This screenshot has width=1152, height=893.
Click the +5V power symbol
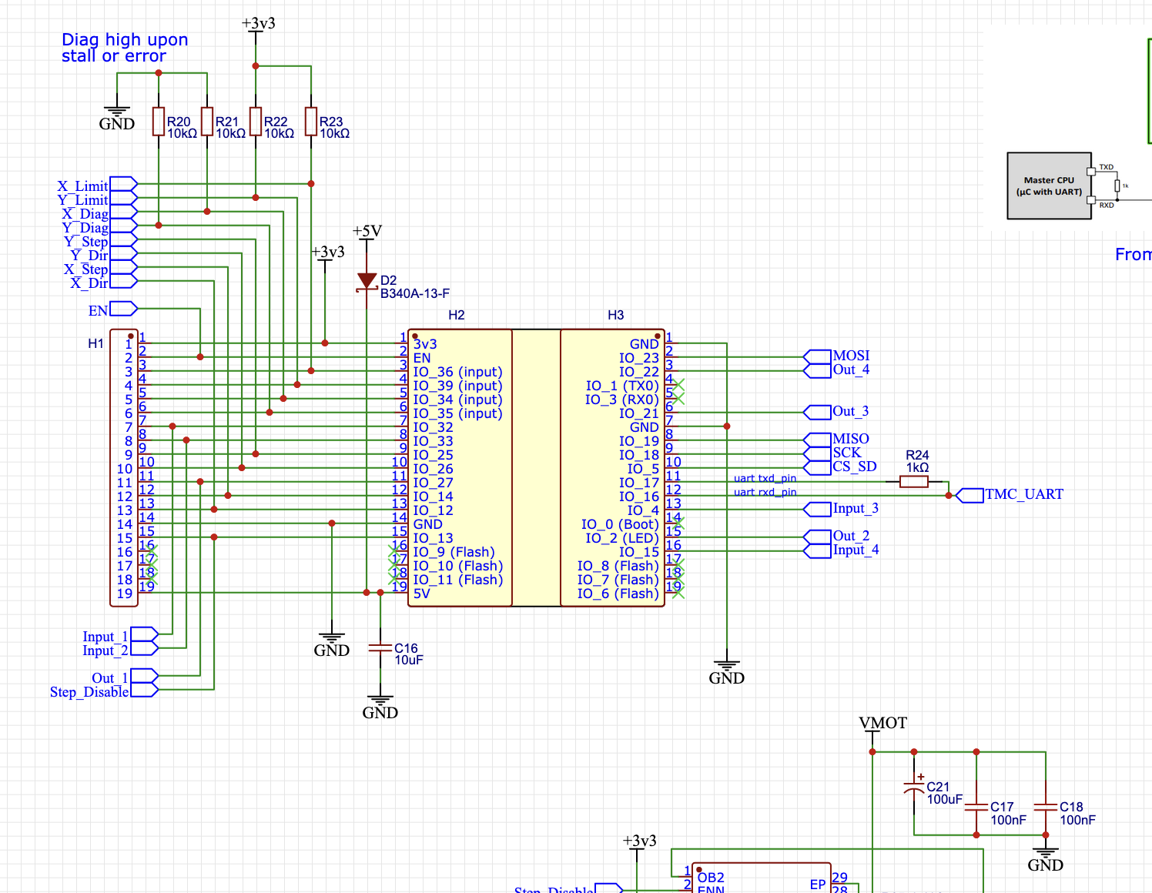367,232
